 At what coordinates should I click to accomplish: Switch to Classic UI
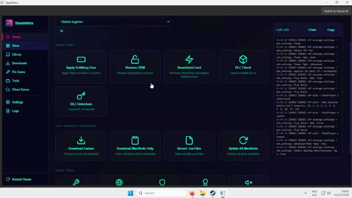(x=336, y=11)
